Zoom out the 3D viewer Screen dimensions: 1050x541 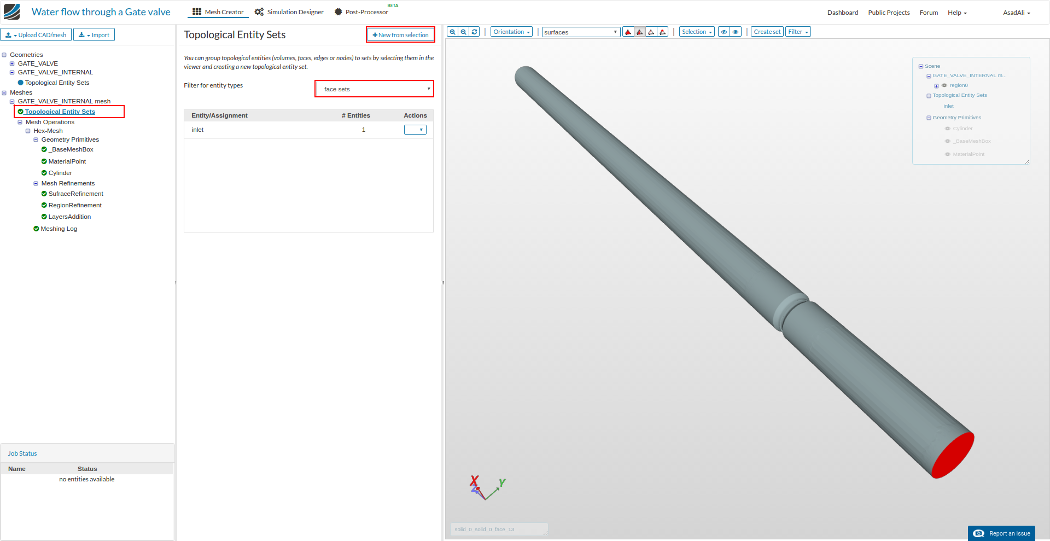464,32
